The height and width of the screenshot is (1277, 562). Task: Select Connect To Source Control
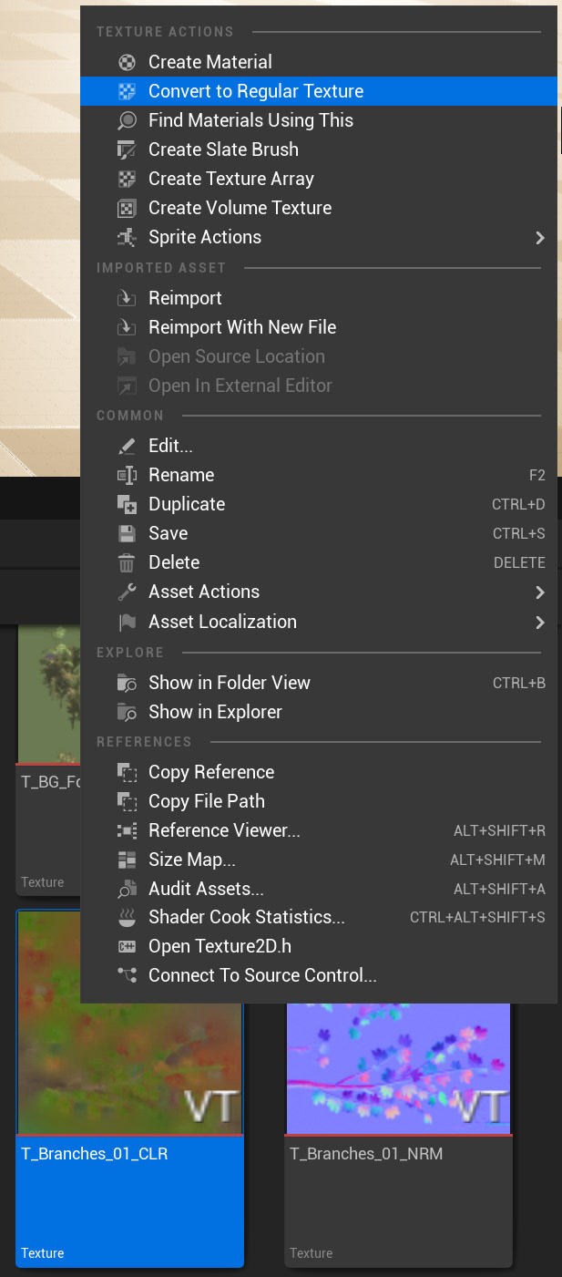tap(319, 975)
